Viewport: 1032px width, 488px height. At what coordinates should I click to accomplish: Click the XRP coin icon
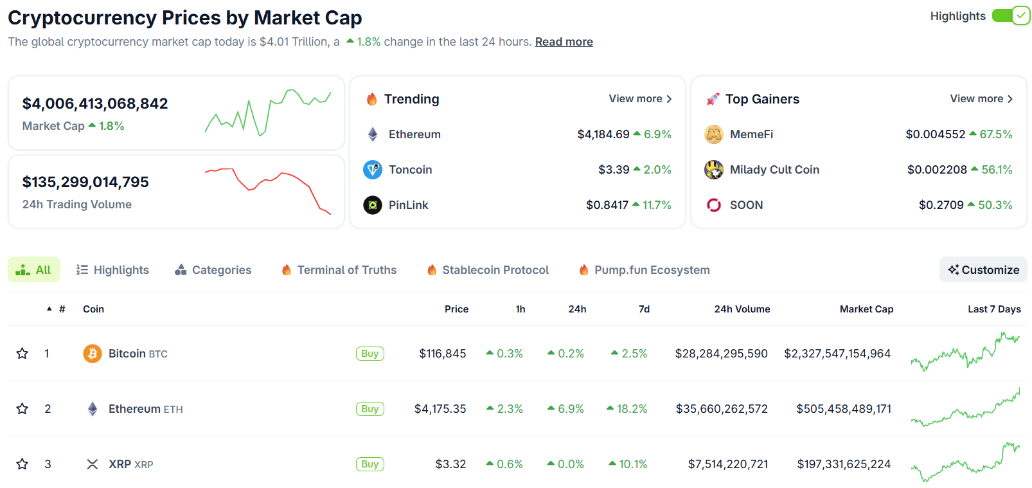[92, 464]
